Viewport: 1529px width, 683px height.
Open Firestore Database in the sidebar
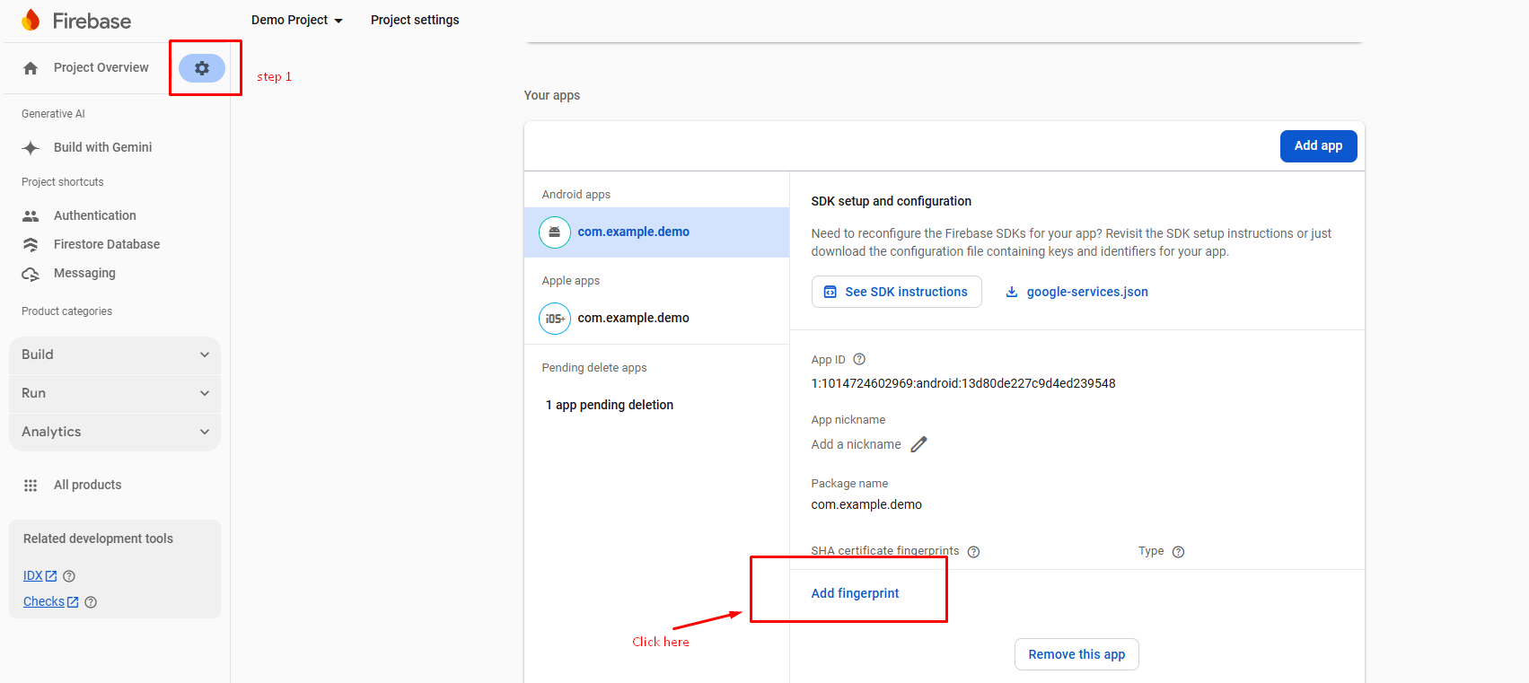coord(106,244)
